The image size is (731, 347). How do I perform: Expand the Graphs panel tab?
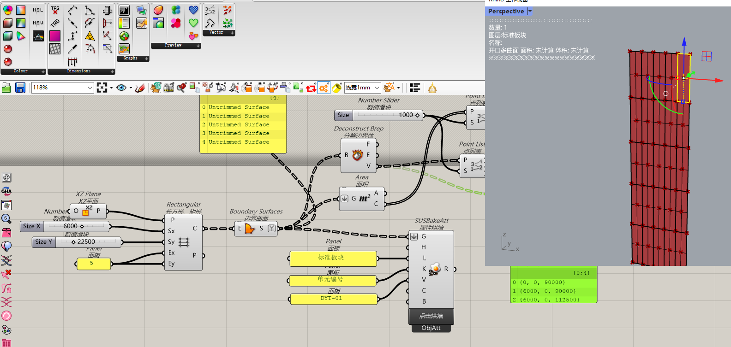pos(133,59)
